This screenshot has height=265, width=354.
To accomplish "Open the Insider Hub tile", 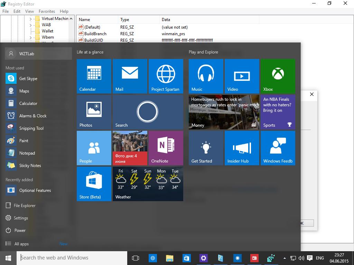I will point(242,148).
